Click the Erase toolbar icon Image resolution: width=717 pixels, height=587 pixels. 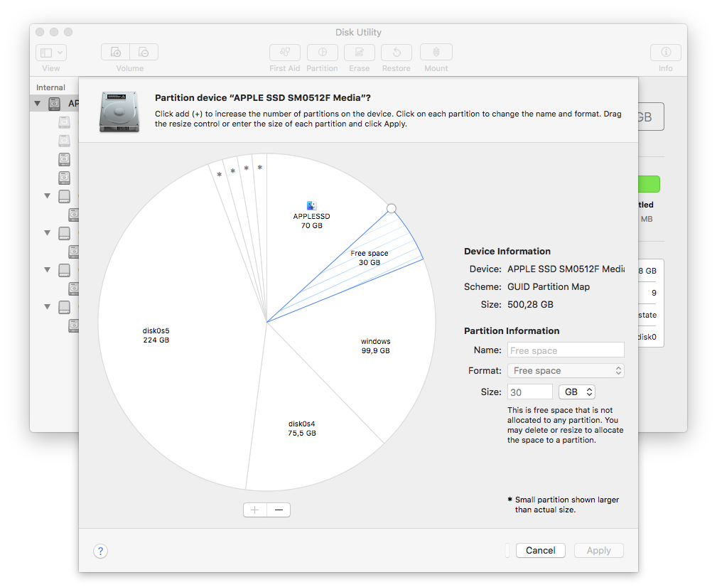coord(360,52)
